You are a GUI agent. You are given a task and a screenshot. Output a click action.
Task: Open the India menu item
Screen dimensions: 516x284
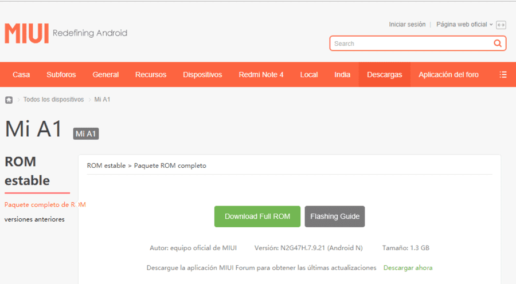click(342, 74)
